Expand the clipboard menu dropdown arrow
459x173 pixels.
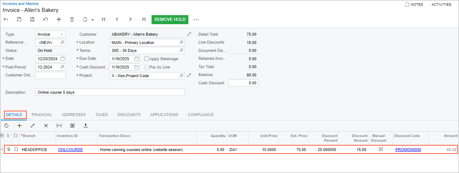[93, 20]
